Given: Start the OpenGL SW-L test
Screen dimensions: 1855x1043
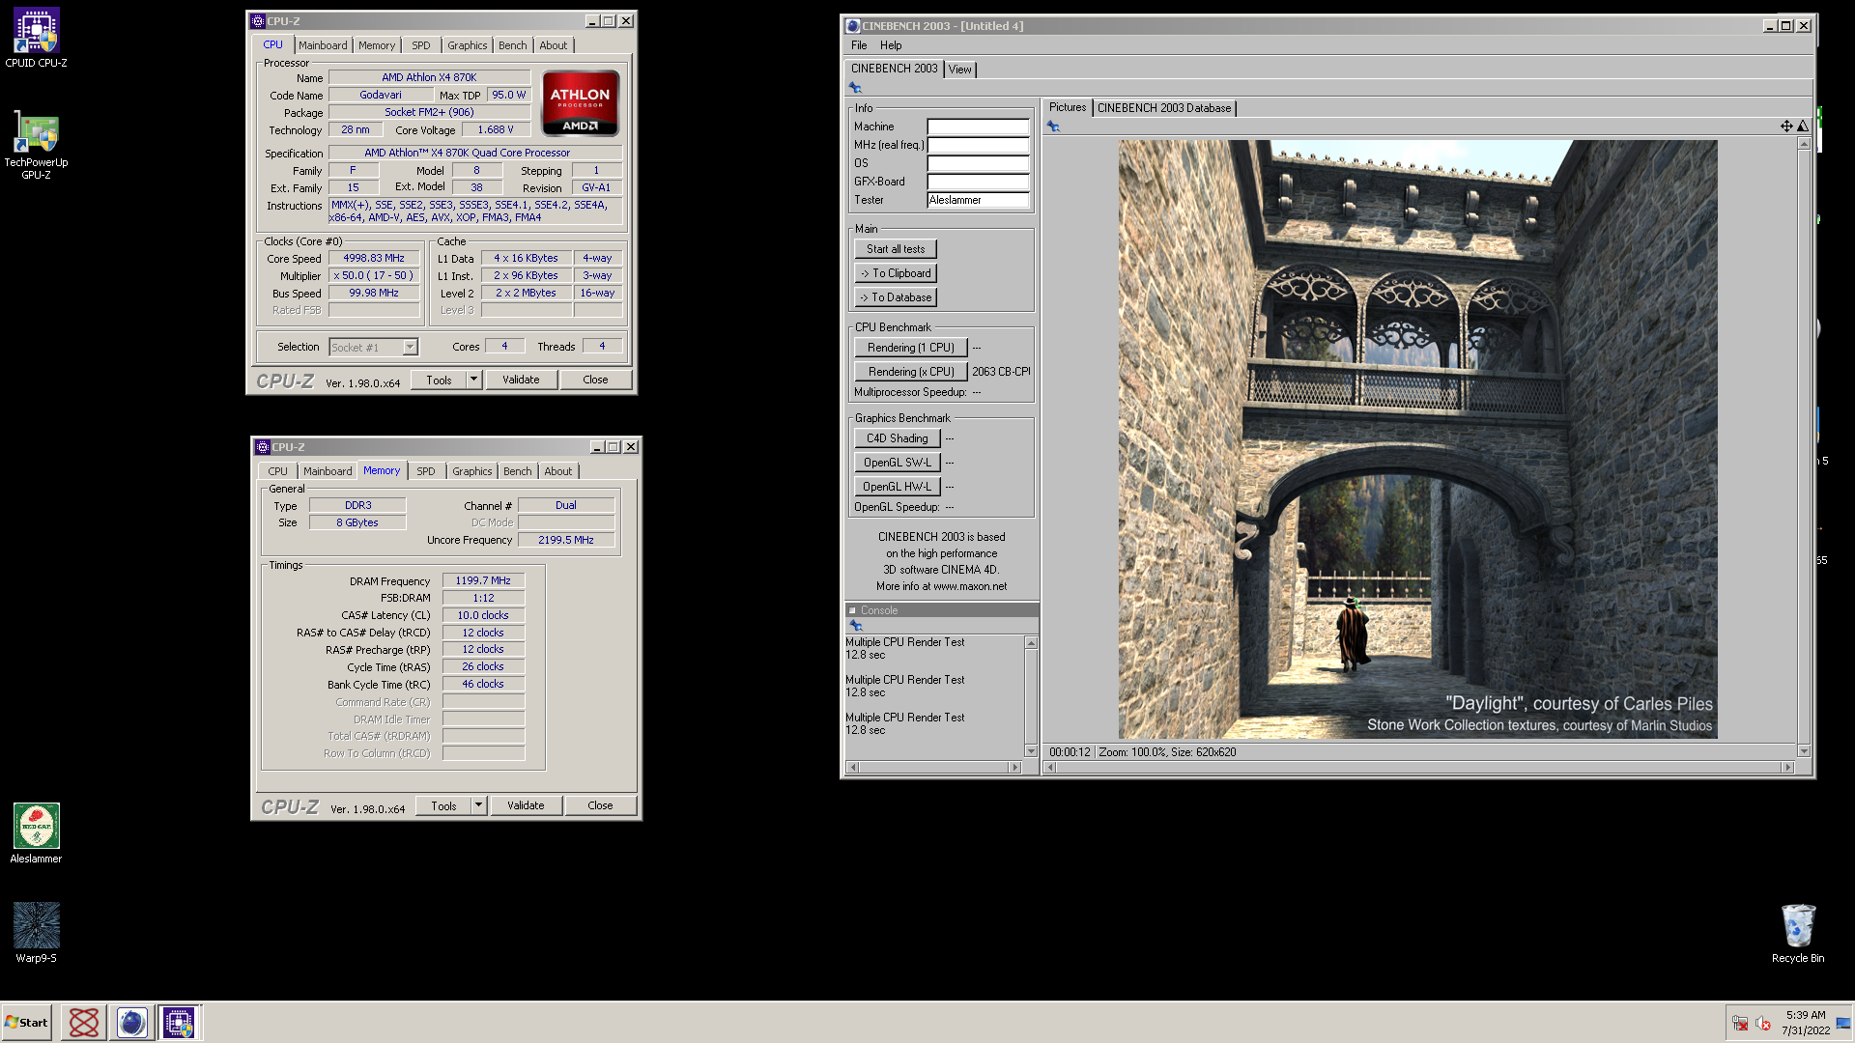Looking at the screenshot, I should [x=897, y=463].
